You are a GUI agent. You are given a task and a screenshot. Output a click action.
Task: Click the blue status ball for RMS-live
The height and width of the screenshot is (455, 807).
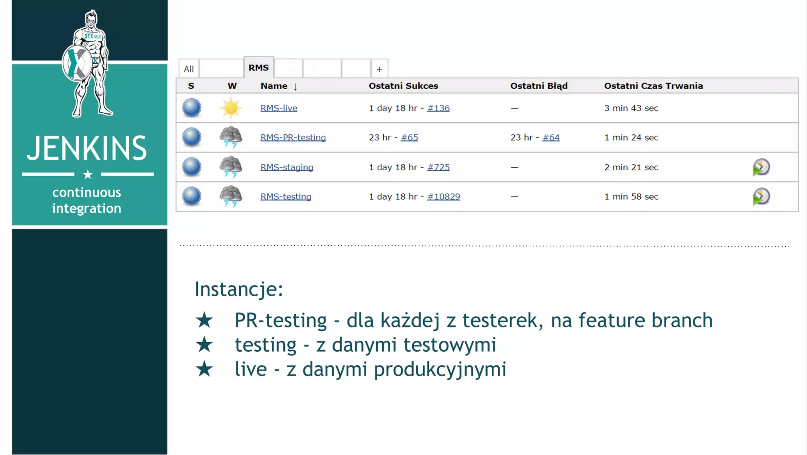(192, 108)
